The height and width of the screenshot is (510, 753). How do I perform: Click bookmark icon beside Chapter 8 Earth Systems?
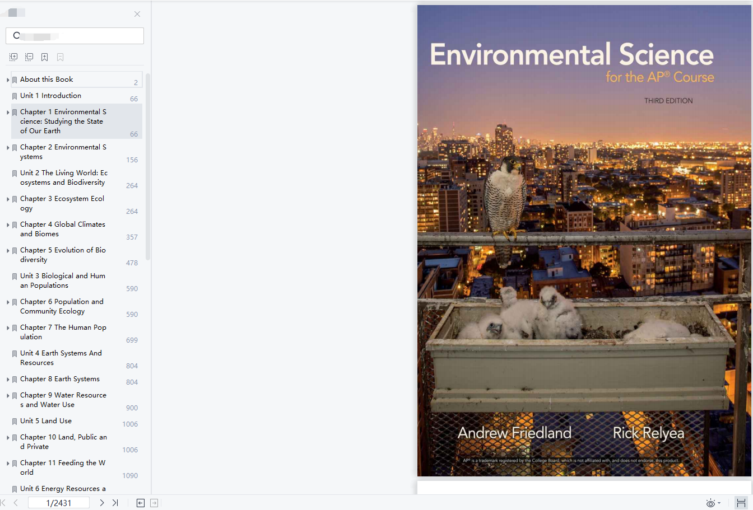coord(15,380)
